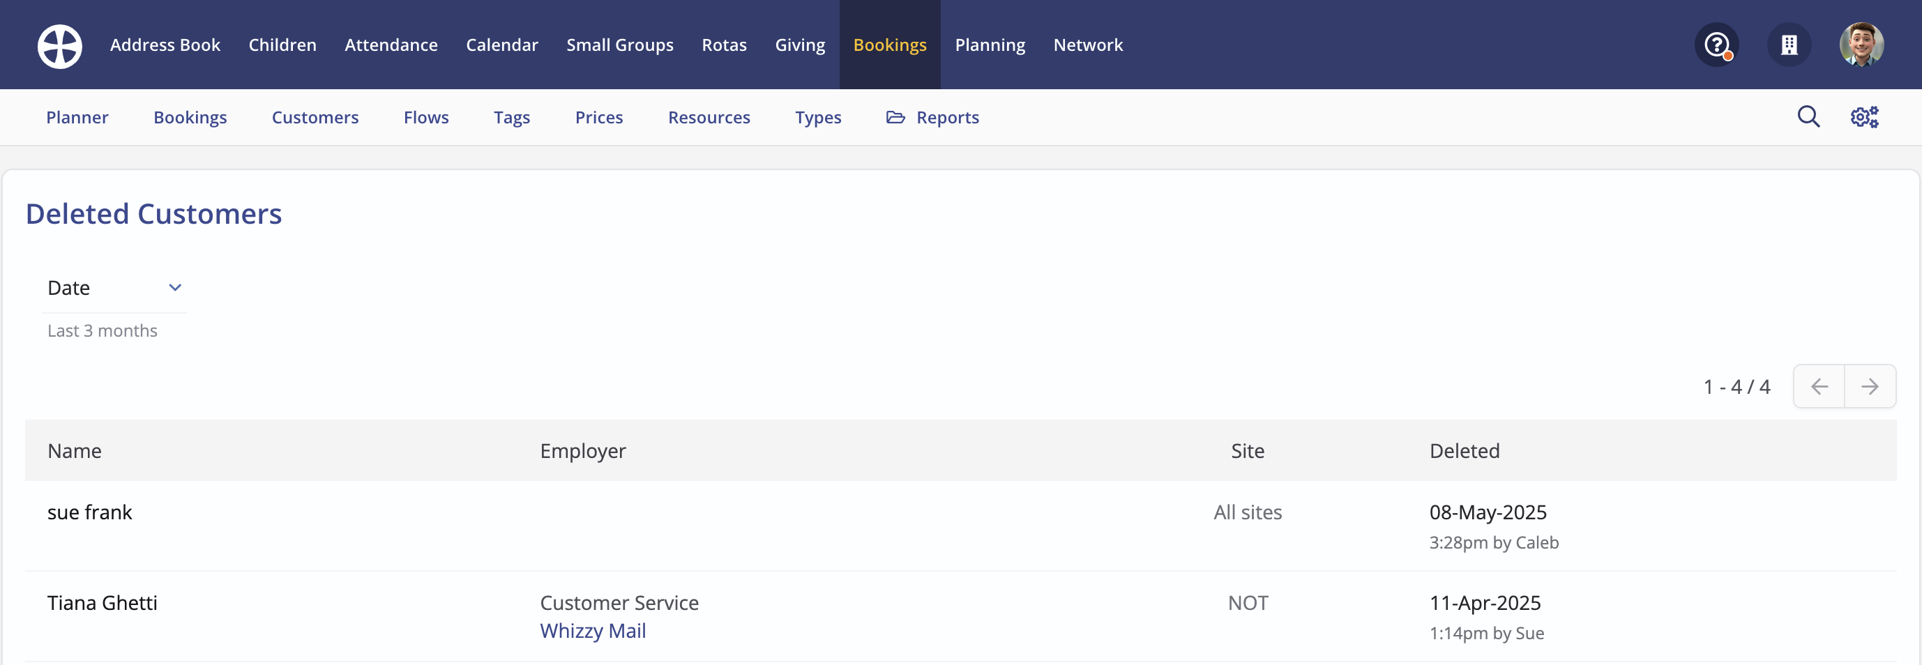Screen dimensions: 1922x665
Task: Open the Children module
Action: 282,45
